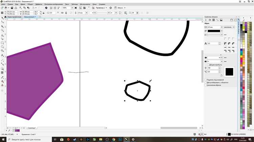Click the Full-screen preview icon
This screenshot has width=254, height=142.
click(76, 8)
